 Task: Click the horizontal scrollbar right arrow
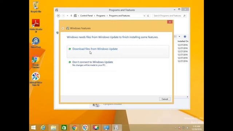187,97
